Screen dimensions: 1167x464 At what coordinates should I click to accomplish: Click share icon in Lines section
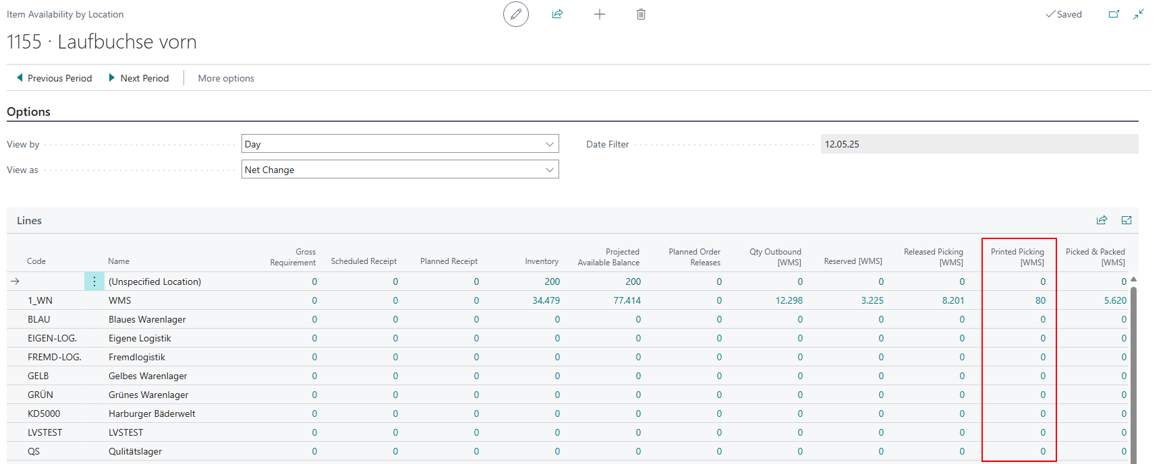tap(1102, 220)
